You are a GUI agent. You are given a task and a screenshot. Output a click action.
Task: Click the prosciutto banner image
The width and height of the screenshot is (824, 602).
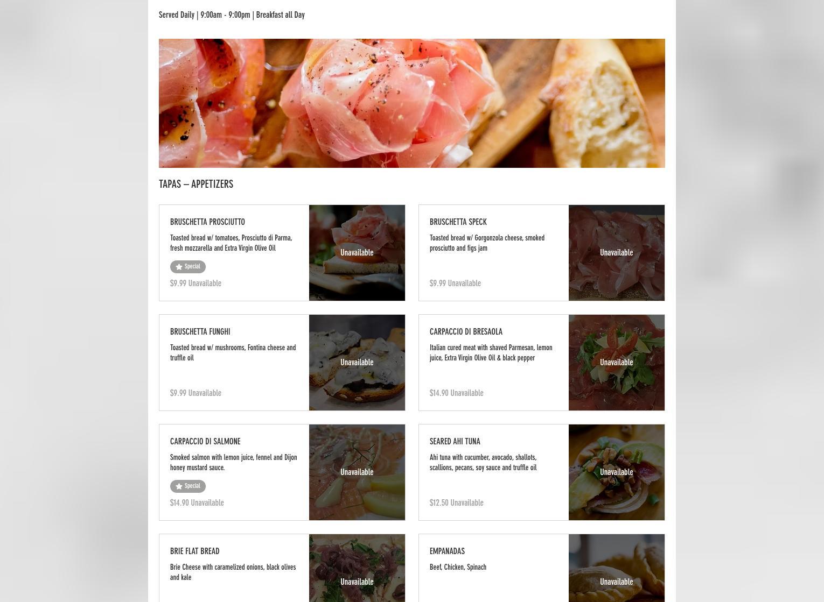coord(412,103)
